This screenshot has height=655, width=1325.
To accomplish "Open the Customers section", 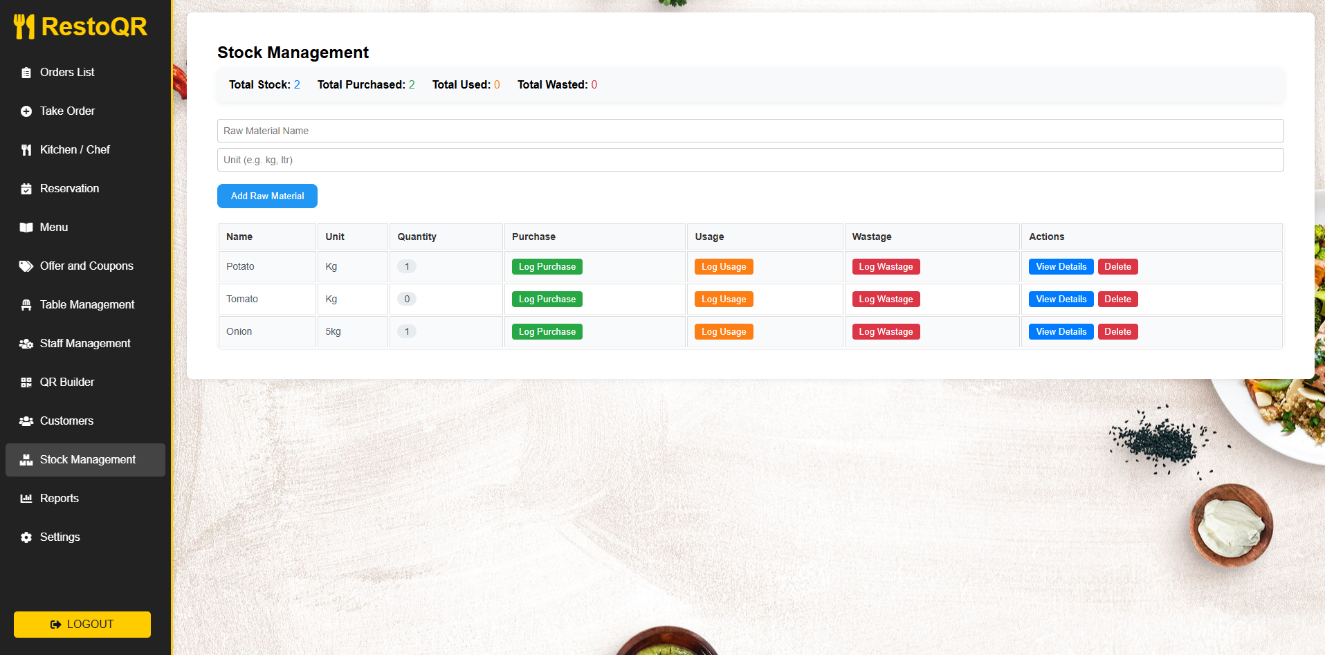I will click(x=66, y=421).
